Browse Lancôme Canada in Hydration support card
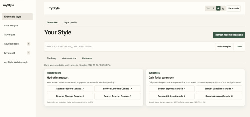Screen dimensions: 250x117 point(118,89)
